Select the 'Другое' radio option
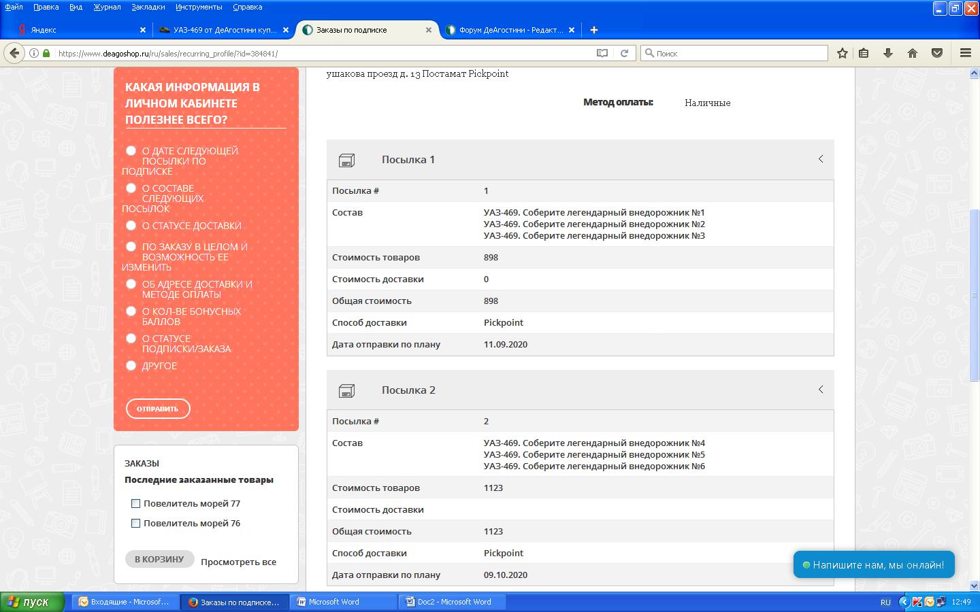The height and width of the screenshot is (612, 980). tap(131, 366)
